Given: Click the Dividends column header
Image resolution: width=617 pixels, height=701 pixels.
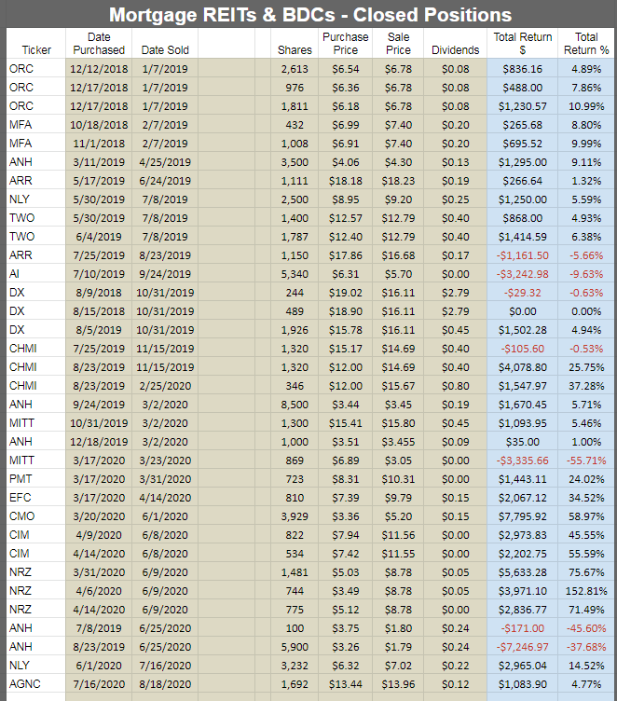Looking at the screenshot, I should [x=455, y=49].
